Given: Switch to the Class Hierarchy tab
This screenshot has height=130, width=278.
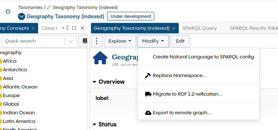Looking at the screenshot, I should coord(50,28).
